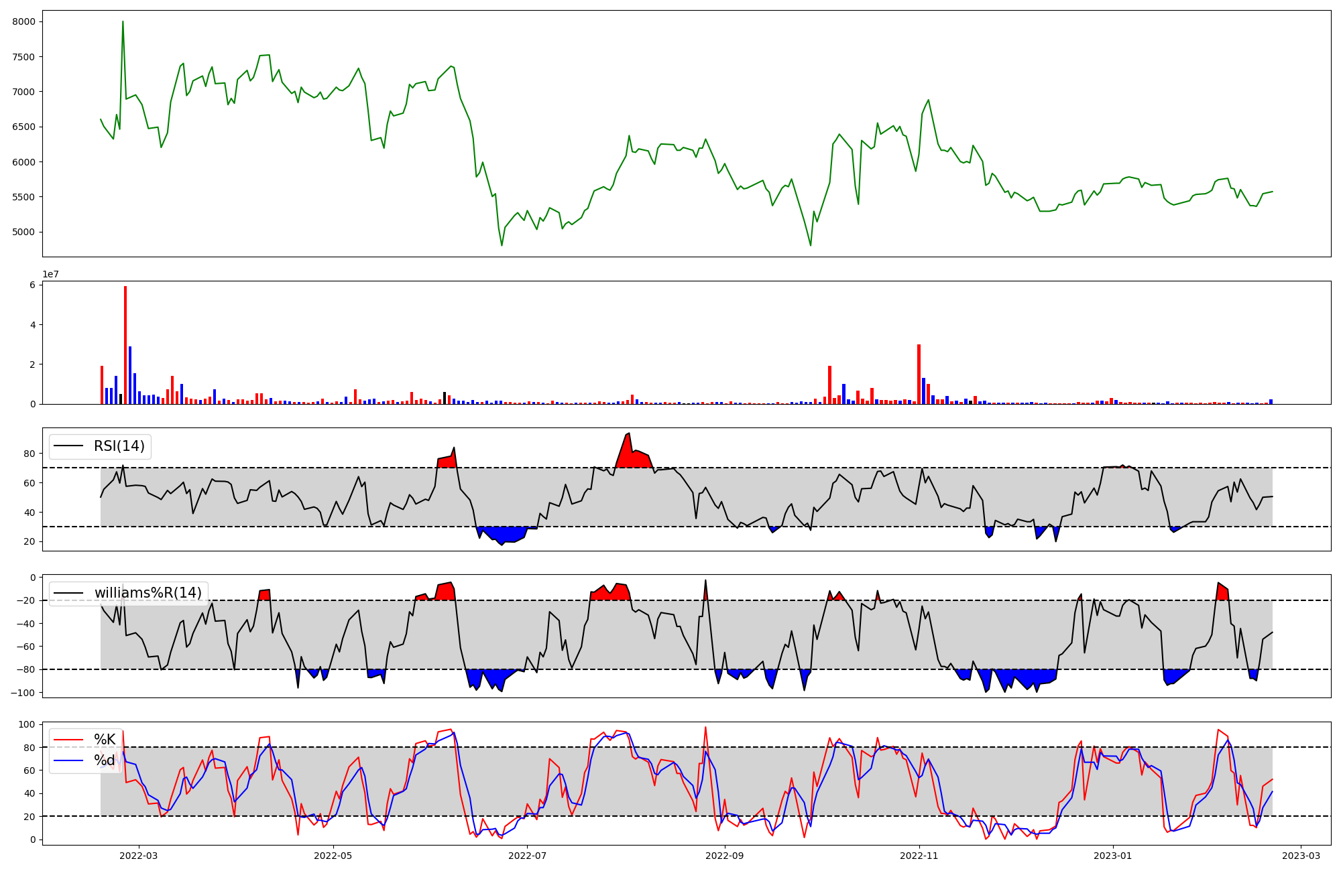This screenshot has width=1341, height=871.
Task: Click the 2022-09 date tick label
Action: click(725, 856)
